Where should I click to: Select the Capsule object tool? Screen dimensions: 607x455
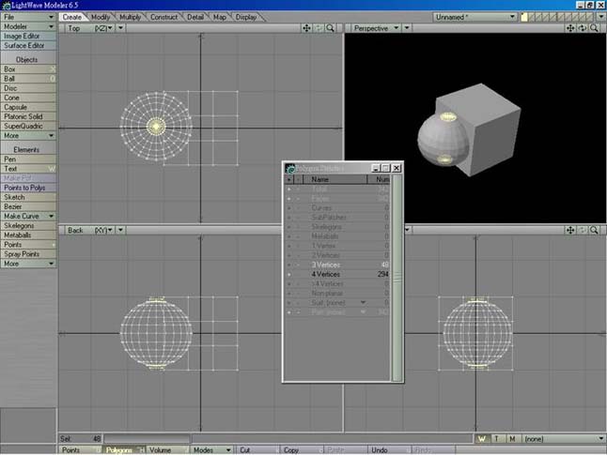[28, 107]
